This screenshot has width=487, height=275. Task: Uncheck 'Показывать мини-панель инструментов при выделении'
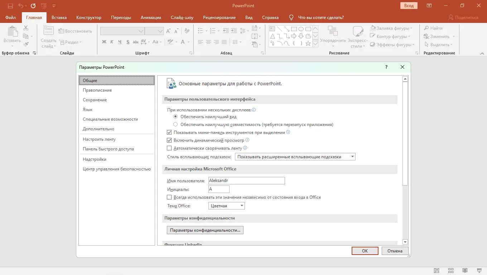click(x=169, y=132)
